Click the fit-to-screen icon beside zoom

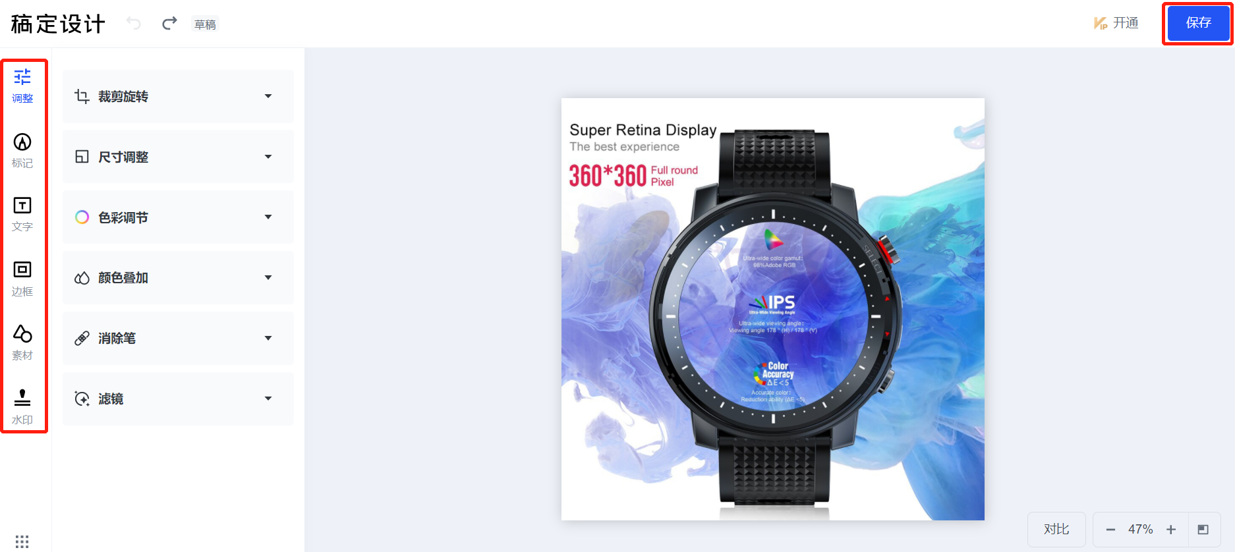pyautogui.click(x=1203, y=530)
